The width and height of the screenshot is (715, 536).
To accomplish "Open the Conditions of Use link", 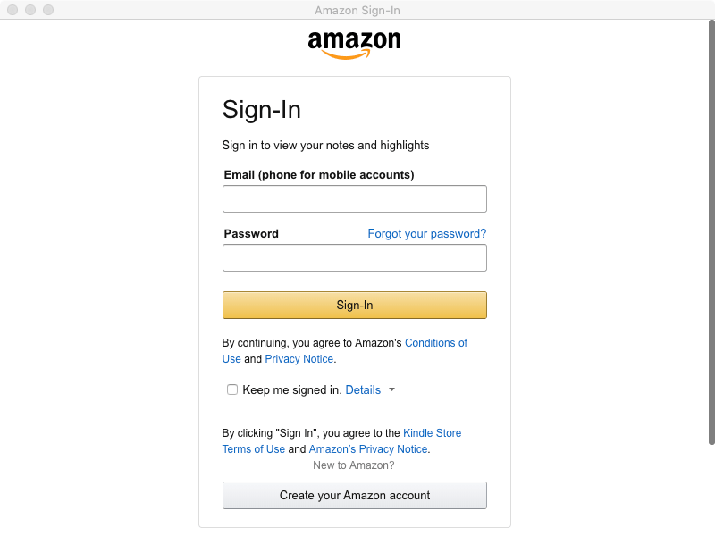I will [x=436, y=342].
